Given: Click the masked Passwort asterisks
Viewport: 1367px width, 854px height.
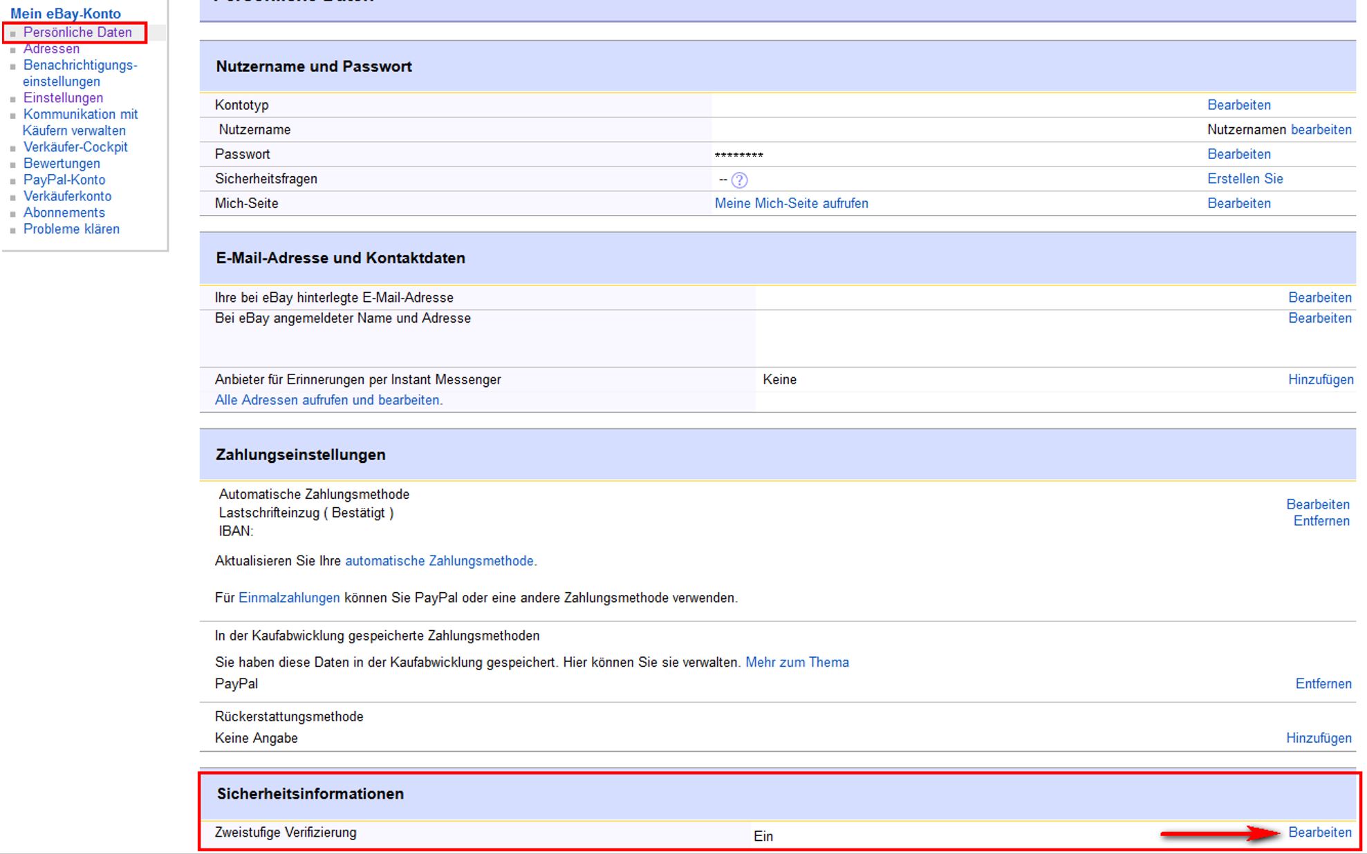Looking at the screenshot, I should [739, 155].
